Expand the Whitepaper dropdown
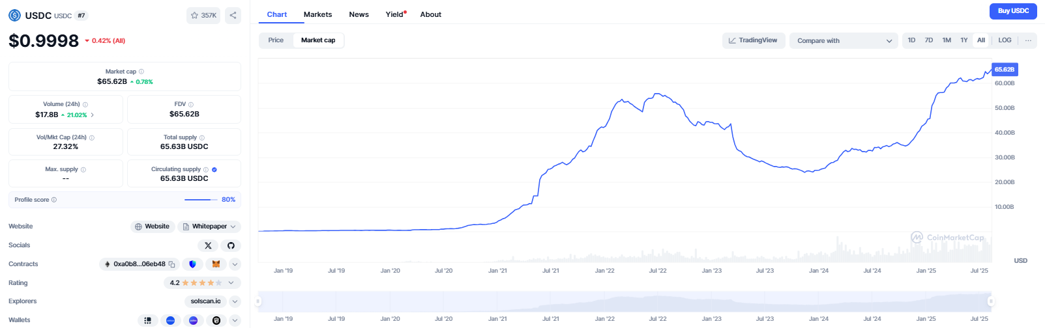This screenshot has width=1045, height=328. (x=209, y=226)
